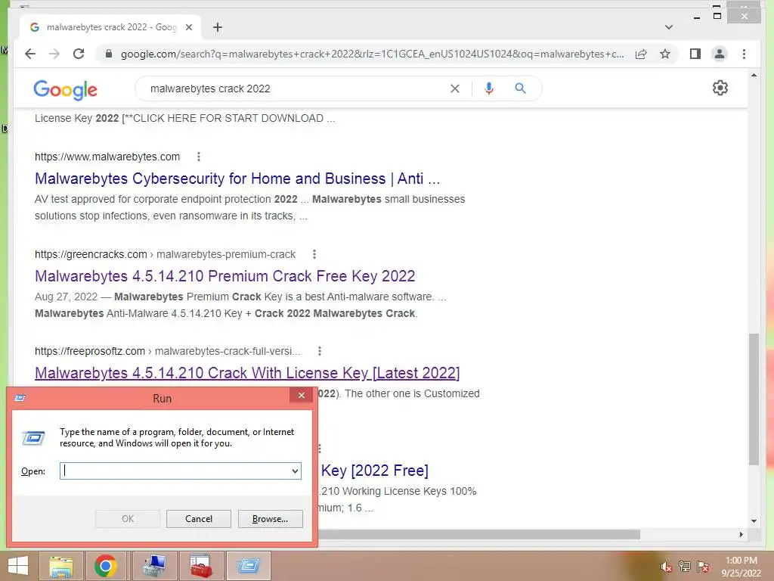Expand the Run dialog Open dropdown arrow
The height and width of the screenshot is (581, 774).
(295, 471)
